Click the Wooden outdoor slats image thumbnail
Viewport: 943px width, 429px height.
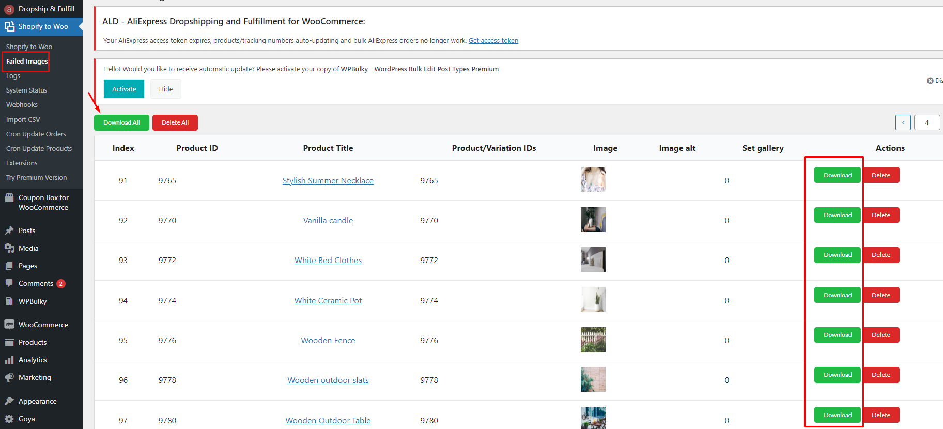tap(593, 379)
